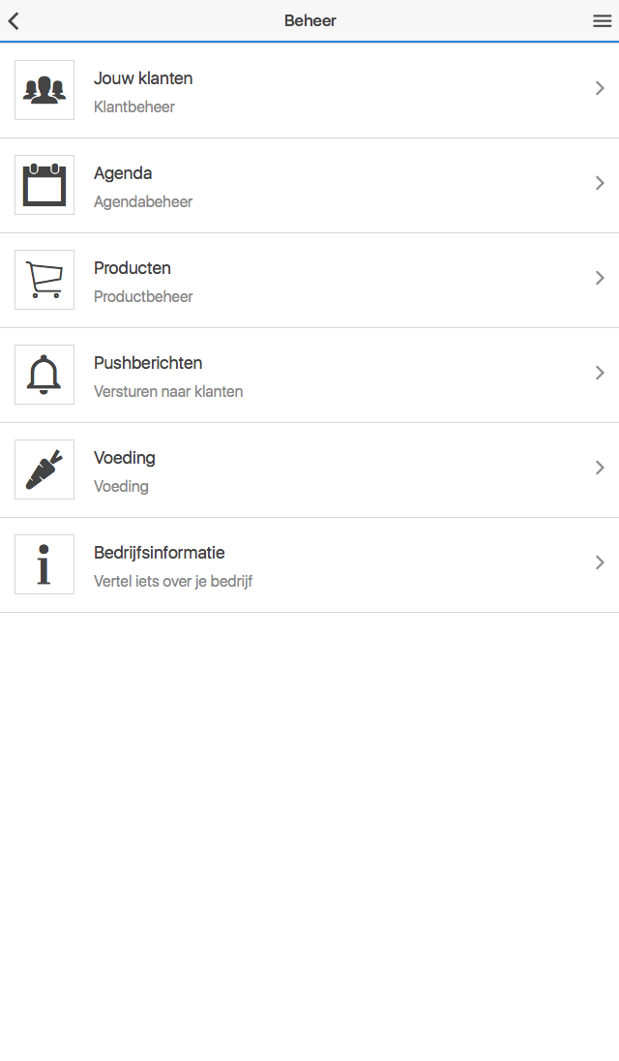
Task: Open the hamburger menu icon
Action: point(603,21)
